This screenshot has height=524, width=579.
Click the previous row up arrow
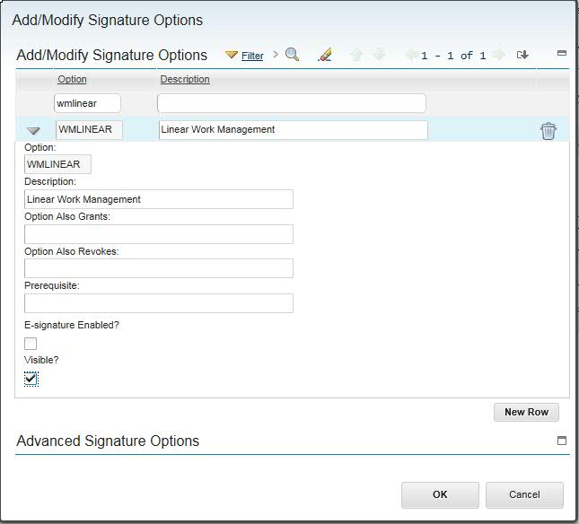point(356,55)
